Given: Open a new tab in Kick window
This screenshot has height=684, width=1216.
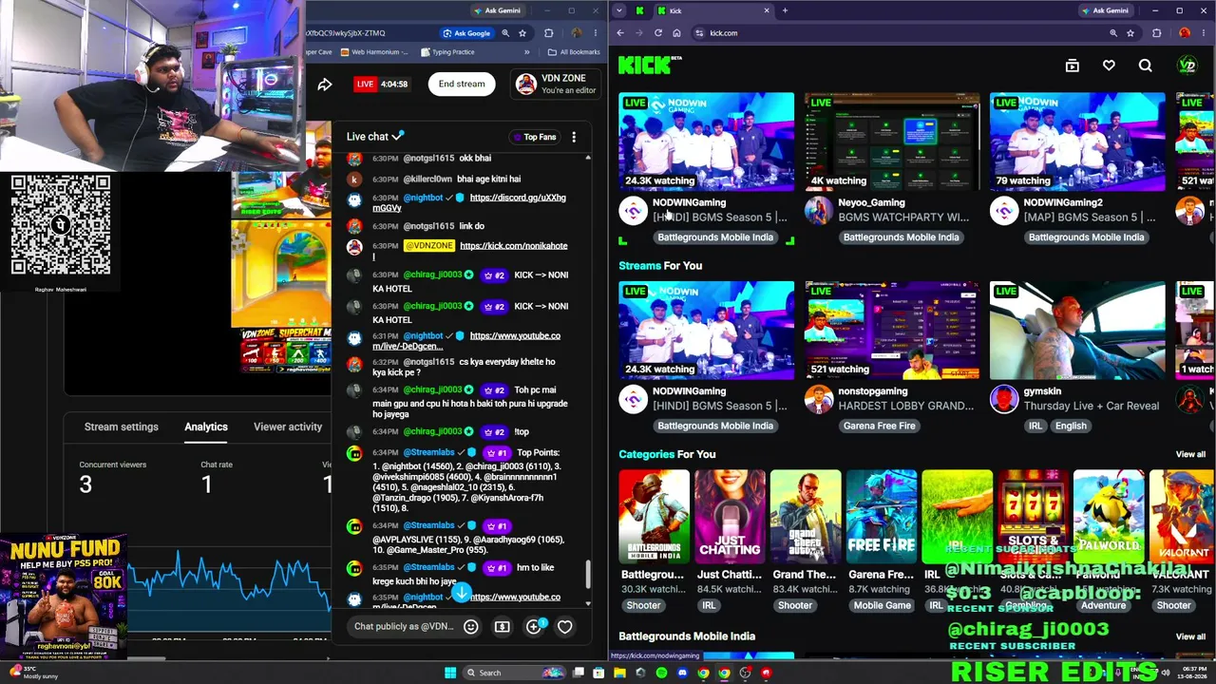Looking at the screenshot, I should (x=785, y=10).
